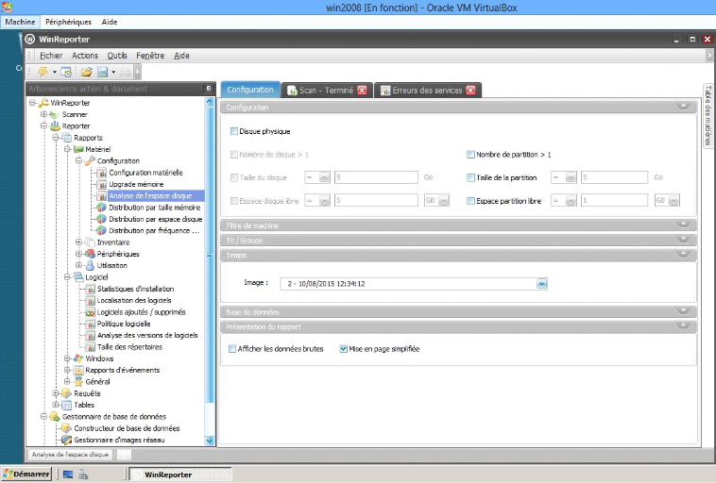This screenshot has width=716, height=483.
Task: Click the Espace partition libre value field
Action: pyautogui.click(x=614, y=201)
